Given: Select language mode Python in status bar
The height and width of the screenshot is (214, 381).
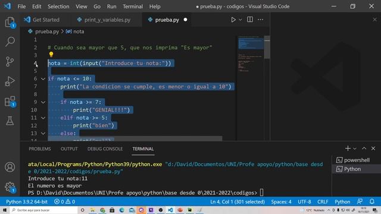Looking at the screenshot, I should pos(342,202).
